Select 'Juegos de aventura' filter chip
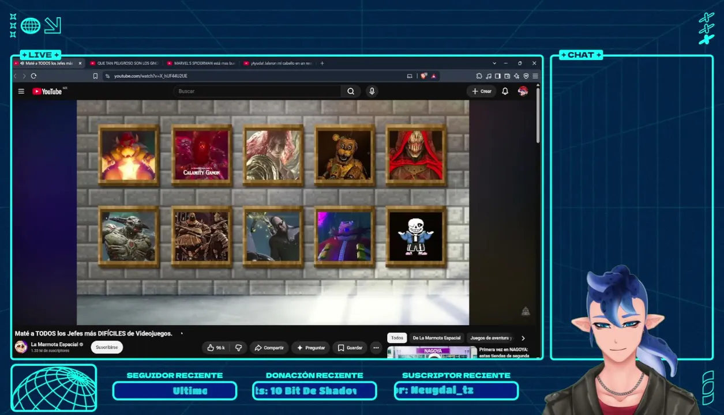Image resolution: width=724 pixels, height=415 pixels. [x=491, y=338]
